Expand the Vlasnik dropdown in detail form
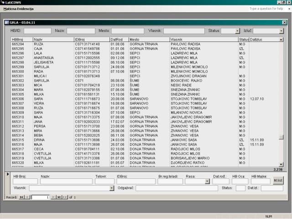The width and height of the screenshot is (292, 219). coord(112,188)
